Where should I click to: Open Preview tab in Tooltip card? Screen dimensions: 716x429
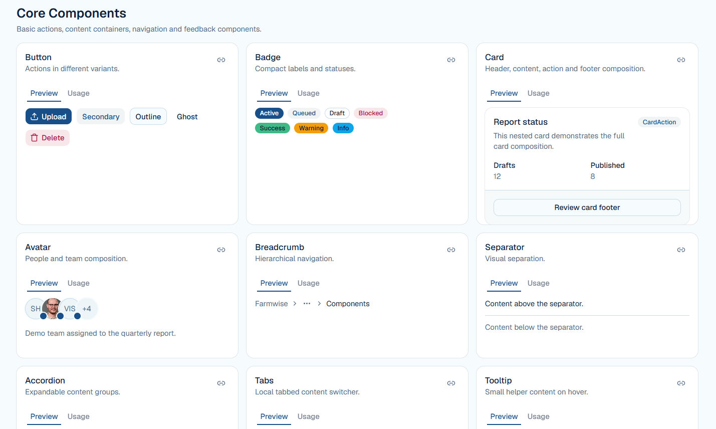[x=504, y=416]
